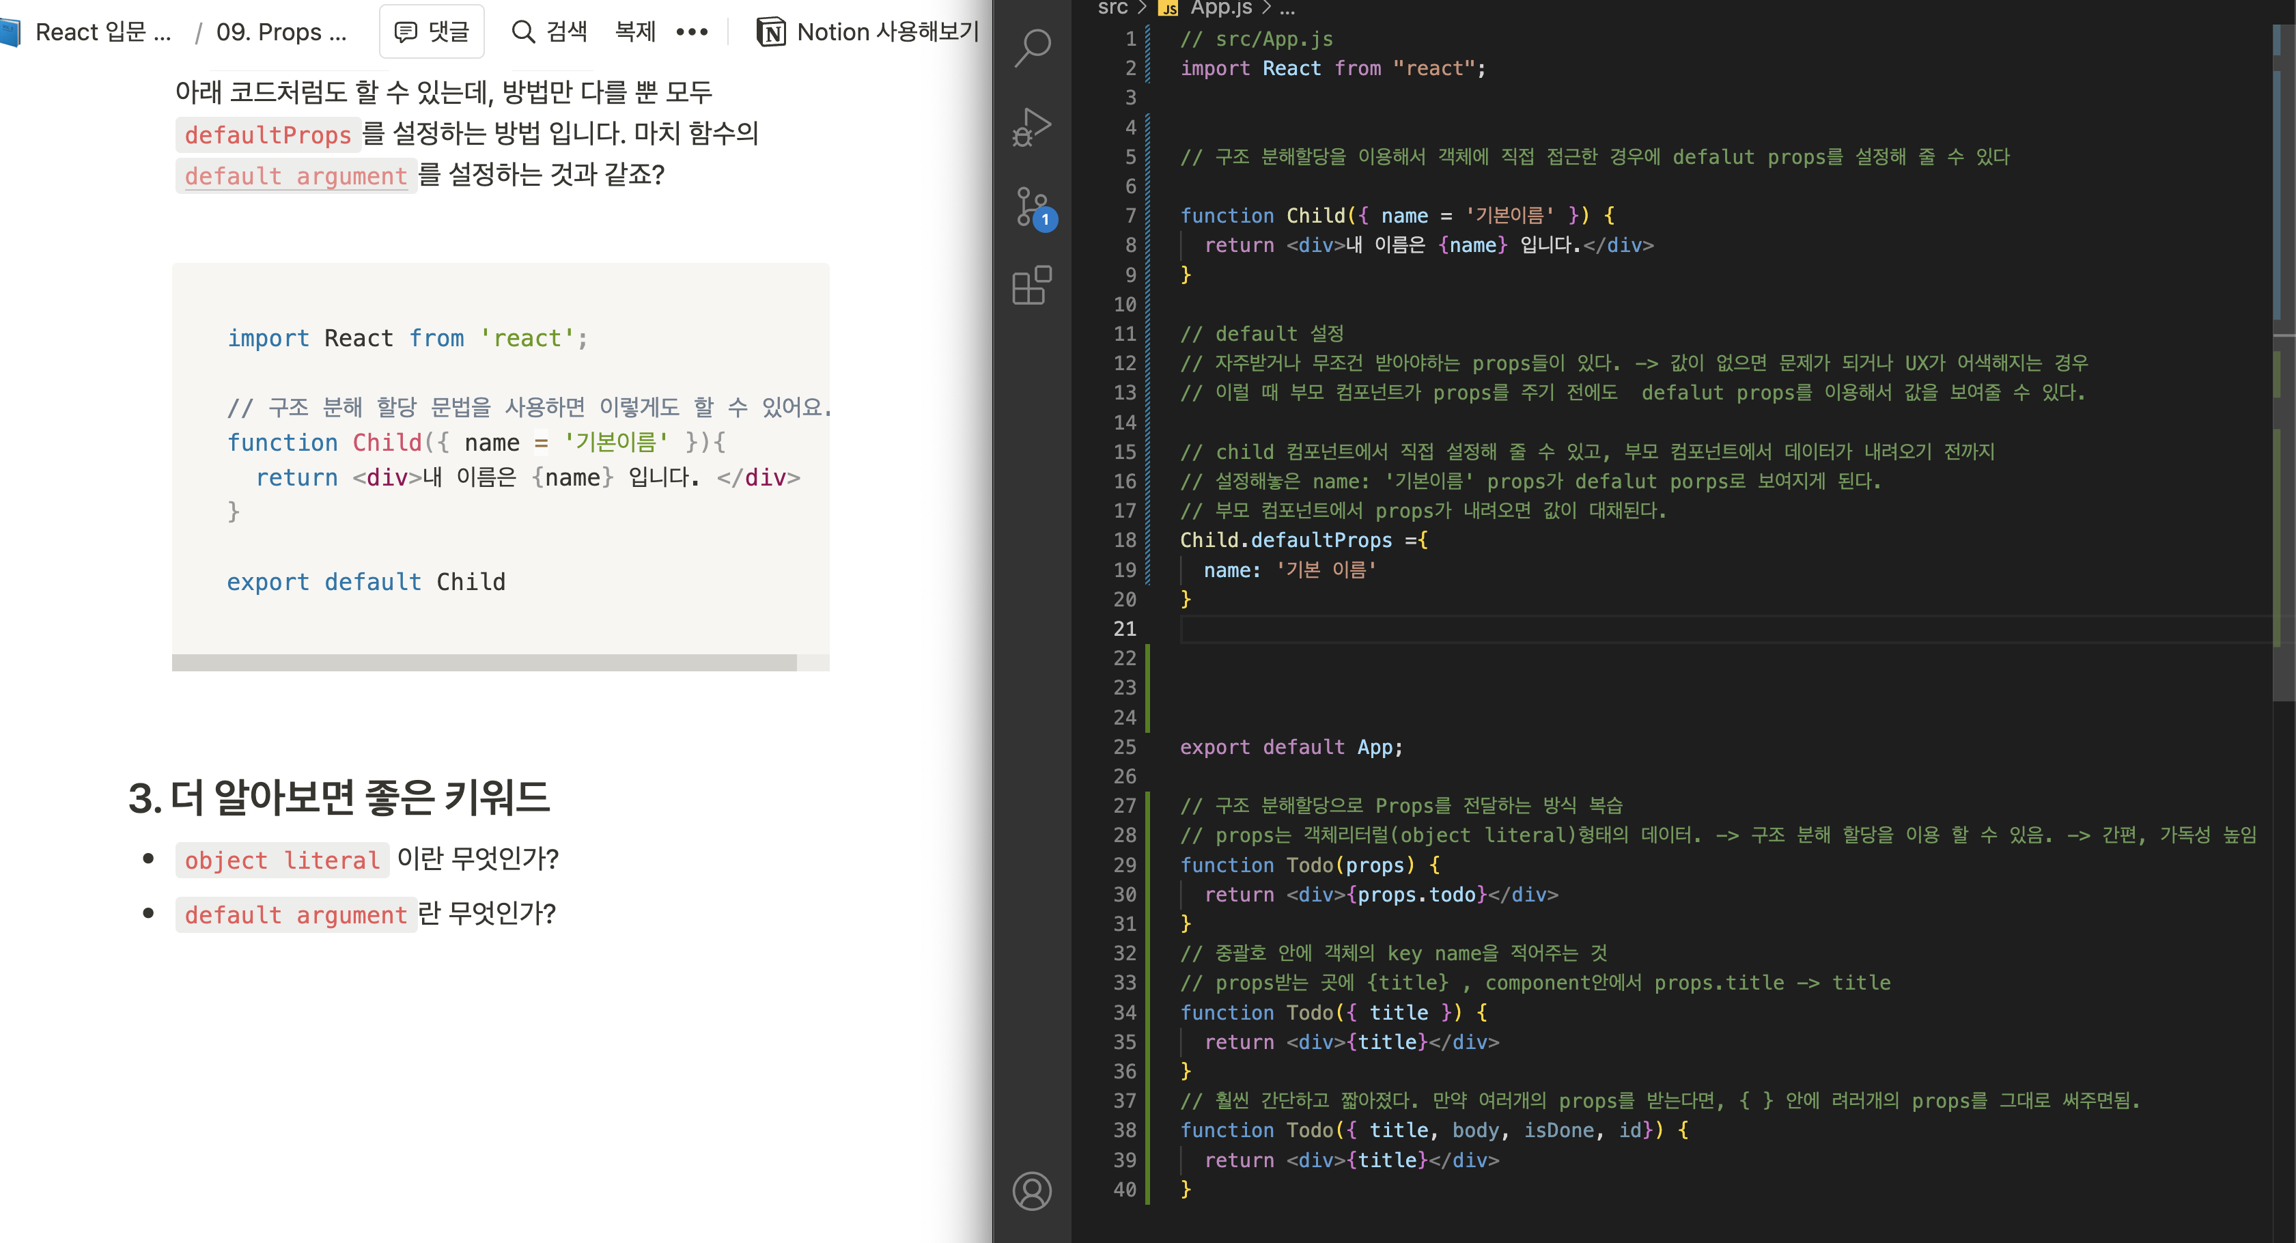Screen dimensions: 2296x1243
Task: Open the Search view in activity bar
Action: pos(1032,47)
